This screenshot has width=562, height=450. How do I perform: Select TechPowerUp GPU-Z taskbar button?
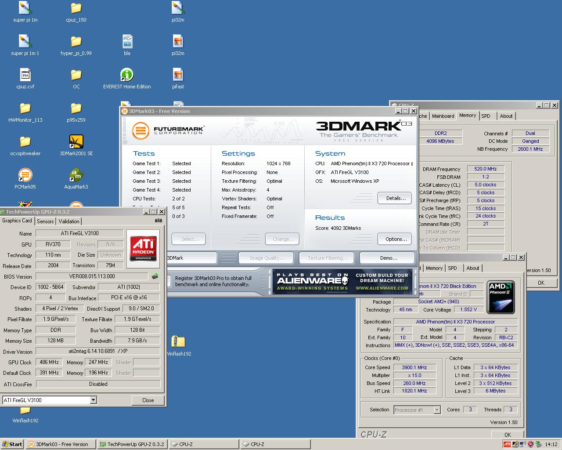point(132,444)
